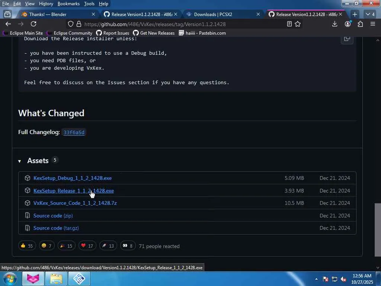Image resolution: width=381 pixels, height=286 pixels.
Task: Open the Help menu
Action: 103,4
